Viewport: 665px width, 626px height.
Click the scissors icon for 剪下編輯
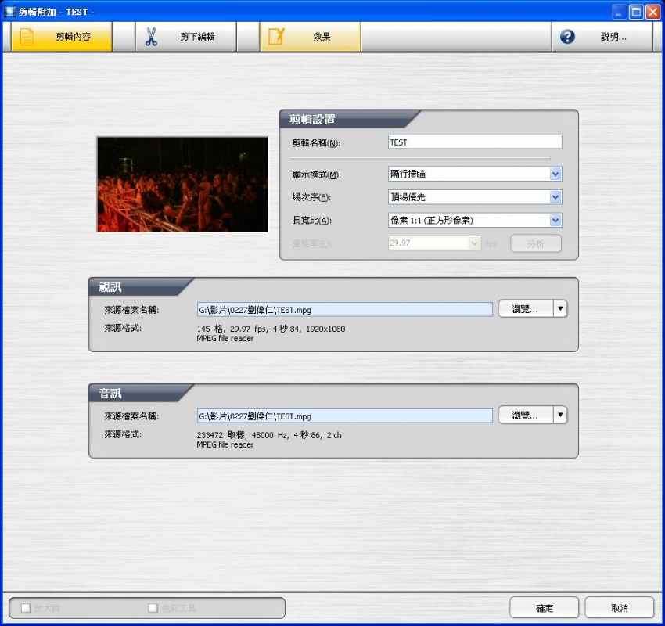pyautogui.click(x=151, y=37)
